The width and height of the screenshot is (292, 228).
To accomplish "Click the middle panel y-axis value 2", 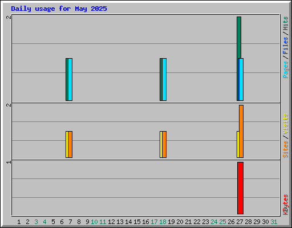I will point(9,105).
